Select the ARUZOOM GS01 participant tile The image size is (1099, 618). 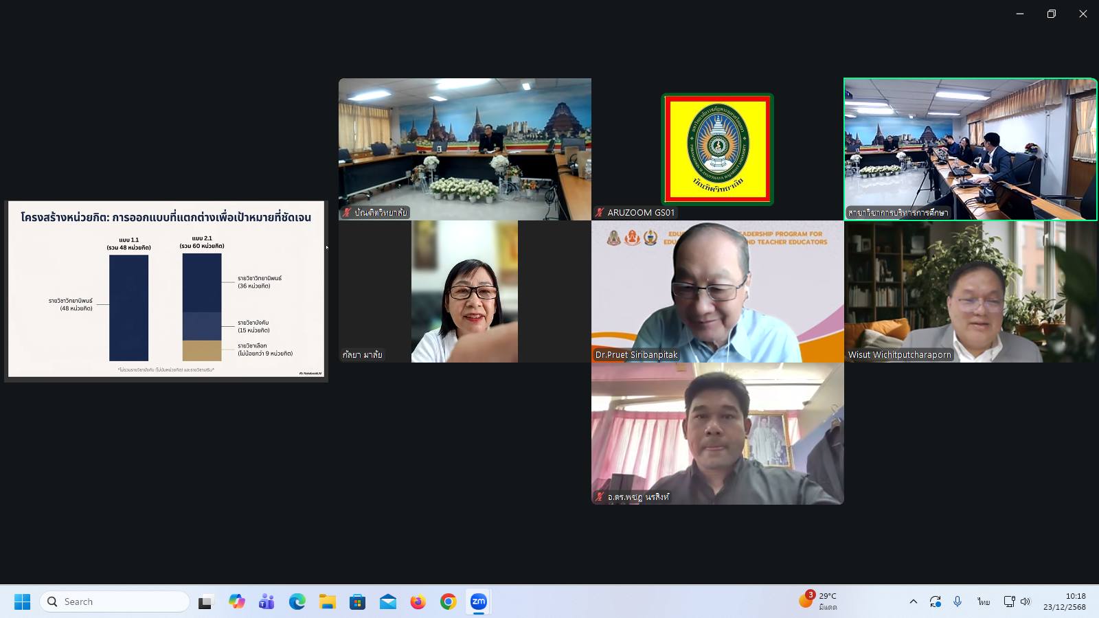coord(717,149)
